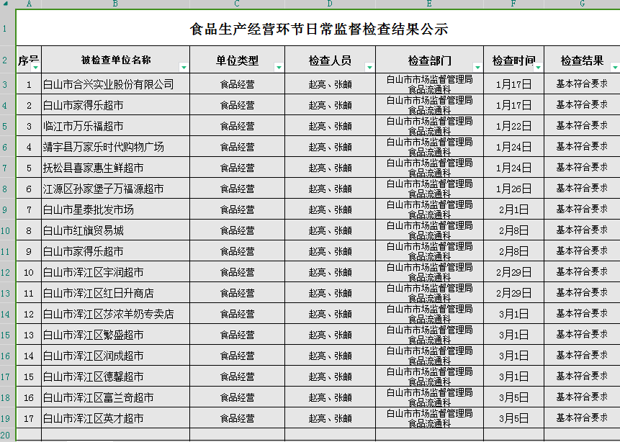Select 检查时间 cell in row 12
This screenshot has height=442, width=620.
pyautogui.click(x=513, y=272)
